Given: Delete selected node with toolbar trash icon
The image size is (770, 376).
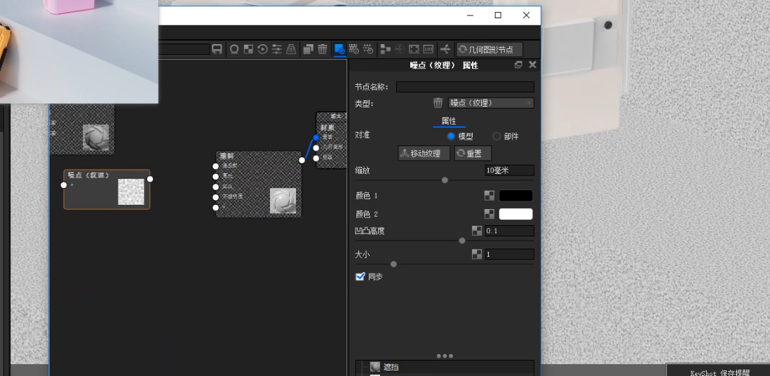Looking at the screenshot, I should pos(323,49).
